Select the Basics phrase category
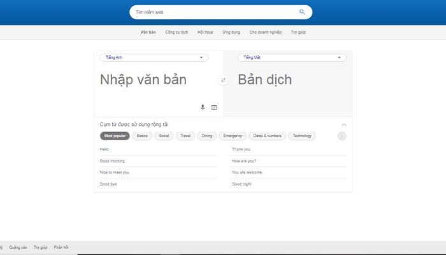This screenshot has width=446, height=255. click(142, 136)
